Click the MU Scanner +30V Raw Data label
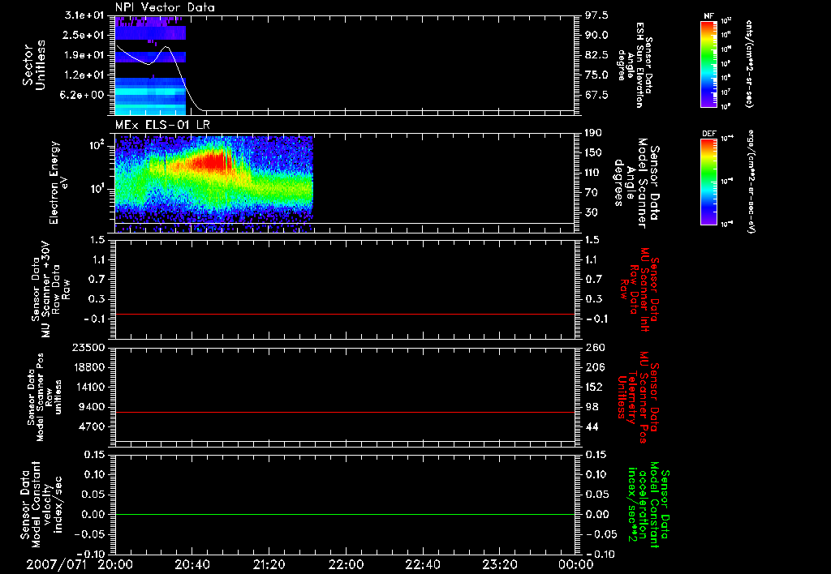 pyautogui.click(x=51, y=289)
